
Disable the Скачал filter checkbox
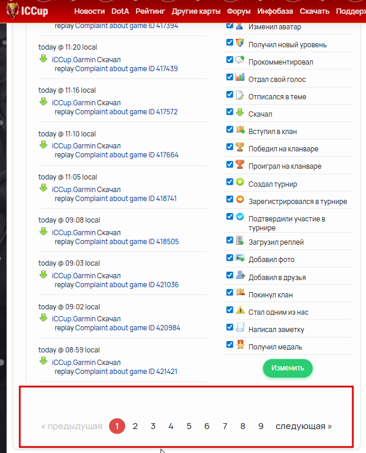(x=230, y=112)
